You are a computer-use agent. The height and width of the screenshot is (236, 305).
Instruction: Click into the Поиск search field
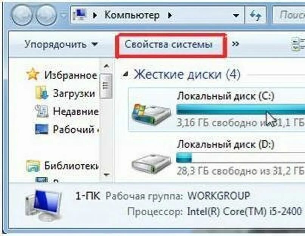click(x=289, y=15)
